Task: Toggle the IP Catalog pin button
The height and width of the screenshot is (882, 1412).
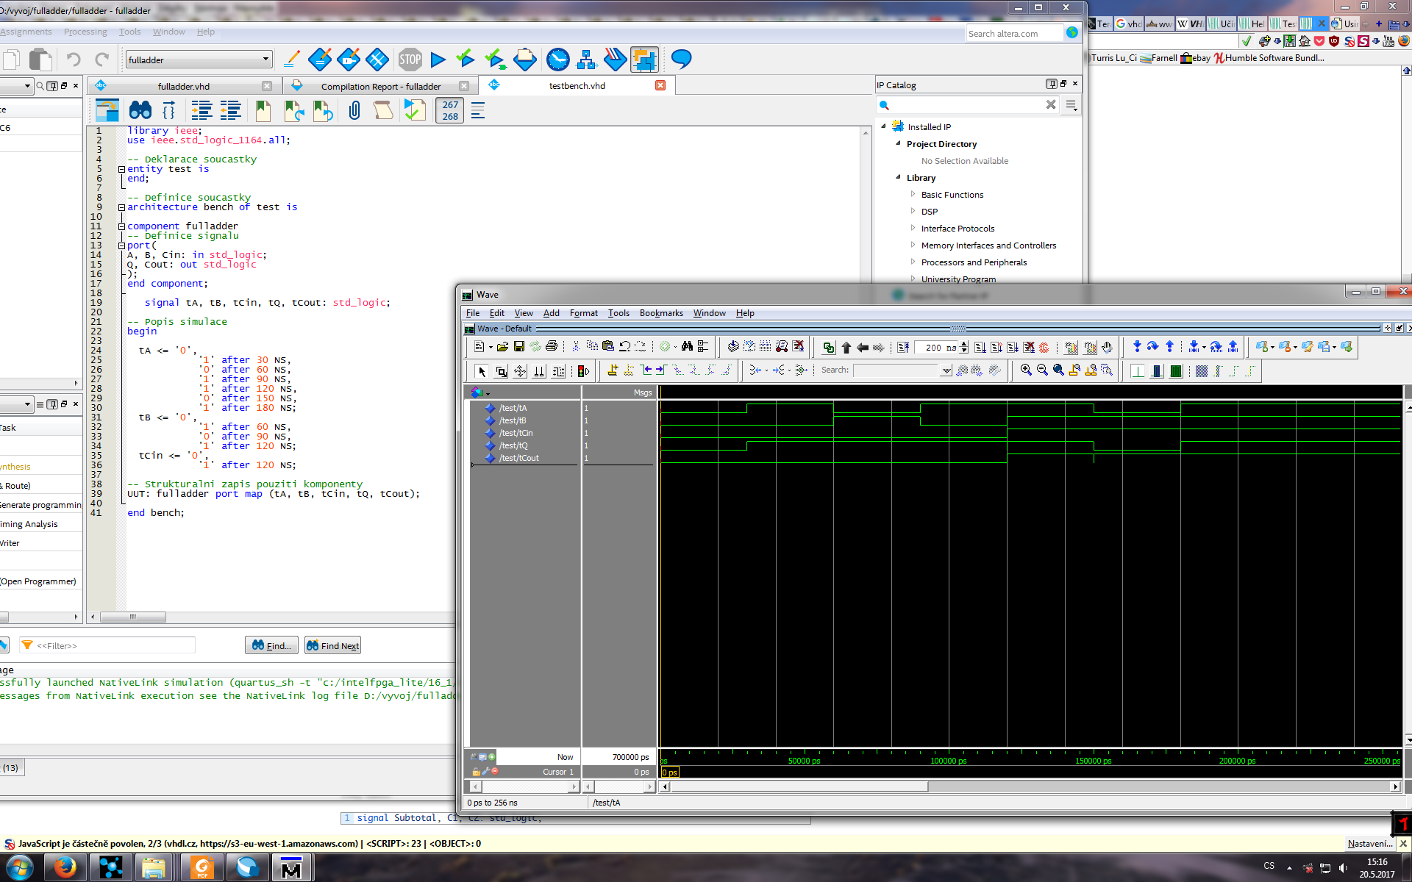Action: [1052, 85]
